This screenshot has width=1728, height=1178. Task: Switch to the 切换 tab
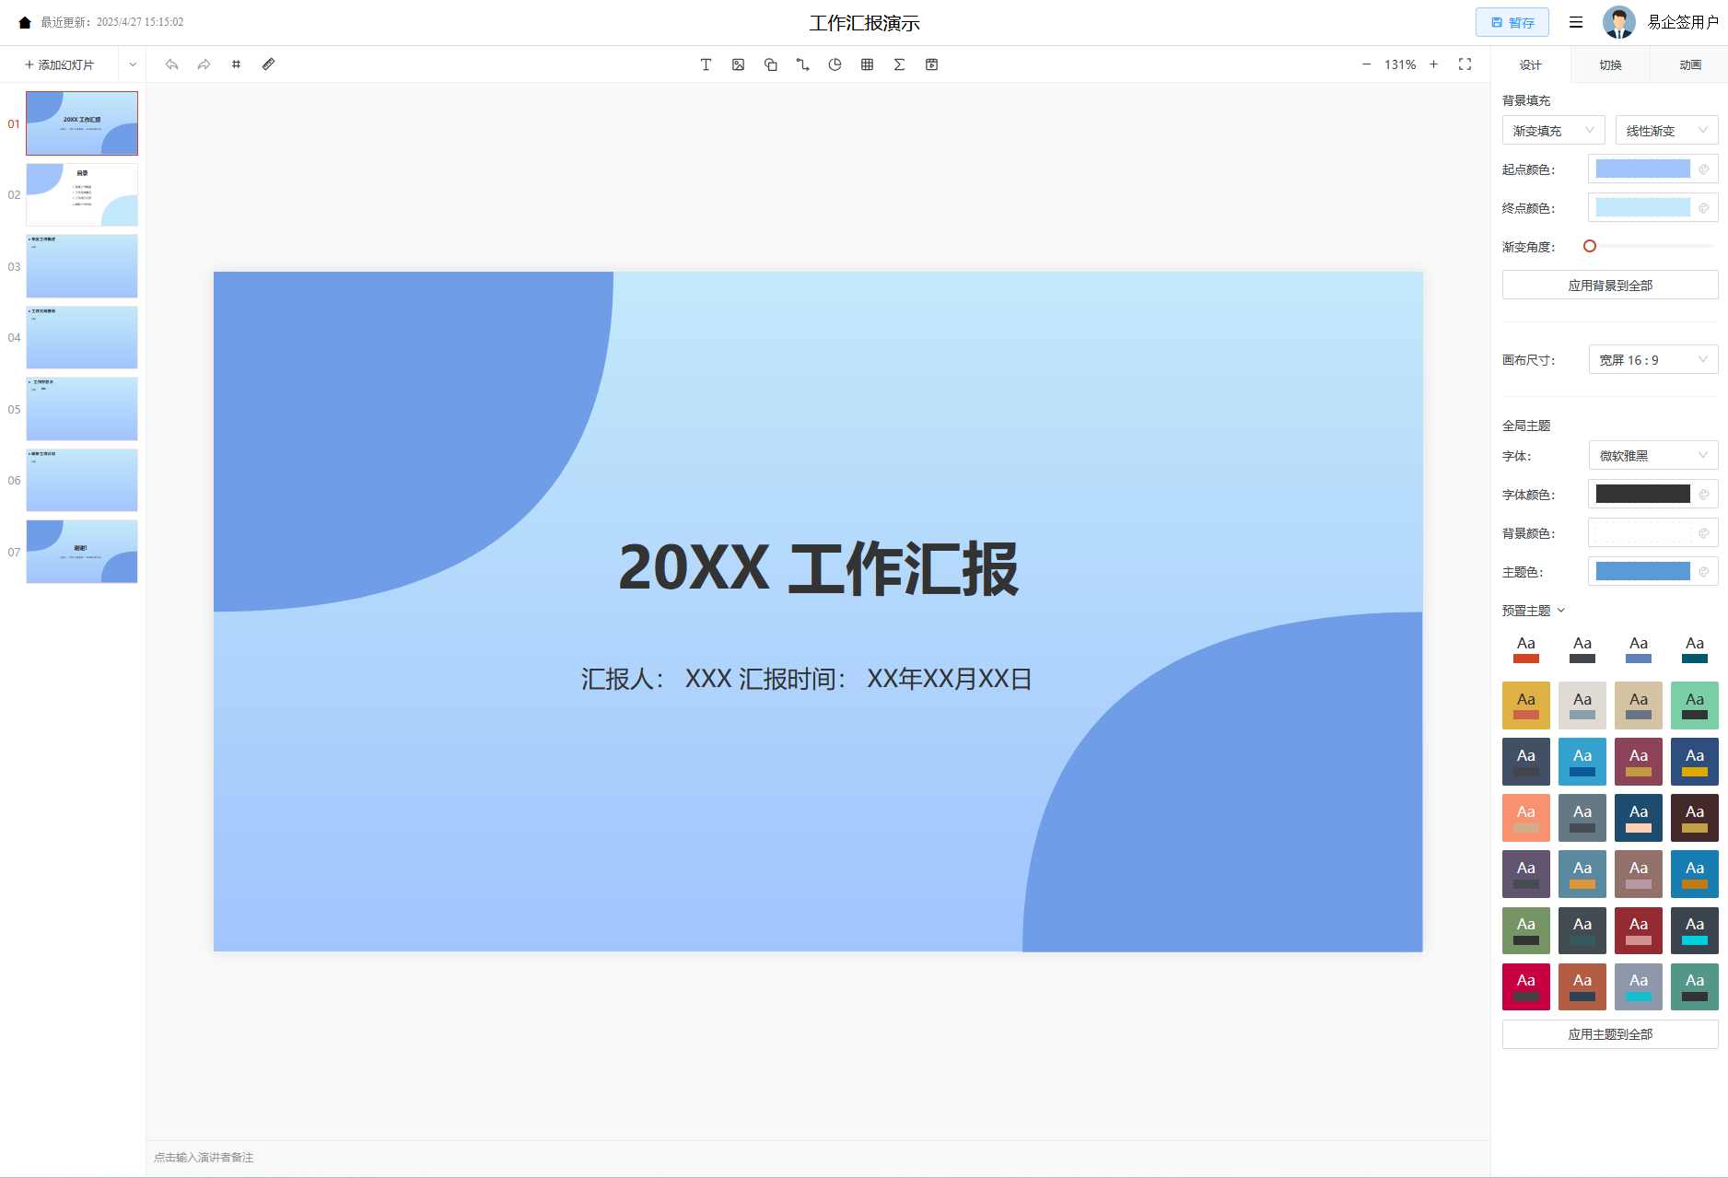(x=1610, y=65)
